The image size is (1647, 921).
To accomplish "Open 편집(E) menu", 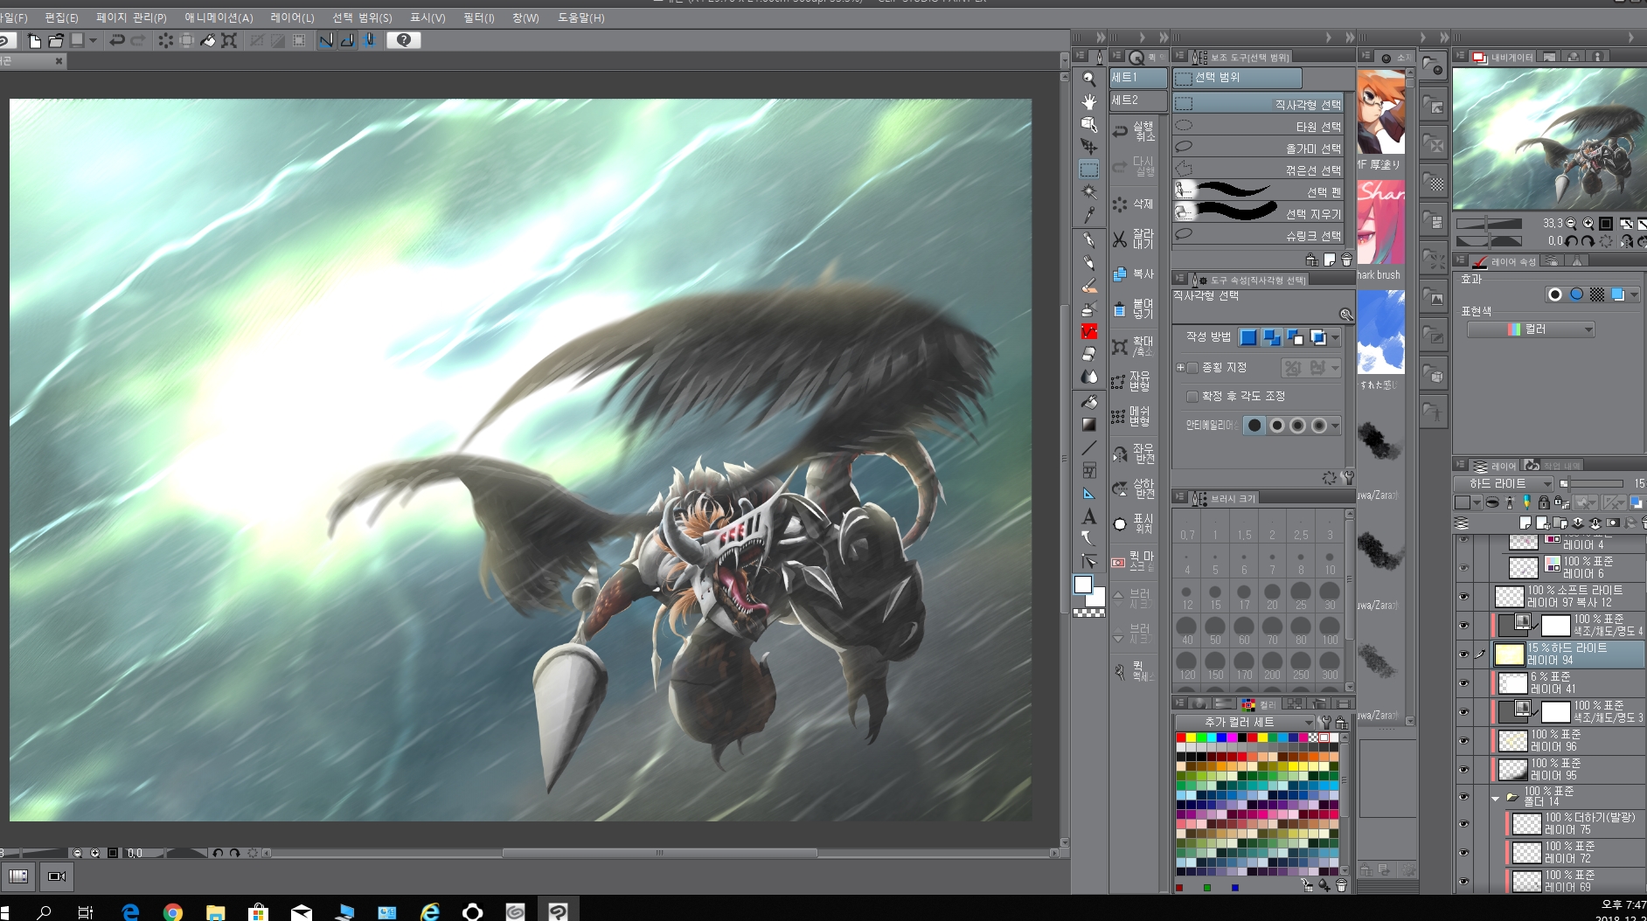I will point(61,17).
